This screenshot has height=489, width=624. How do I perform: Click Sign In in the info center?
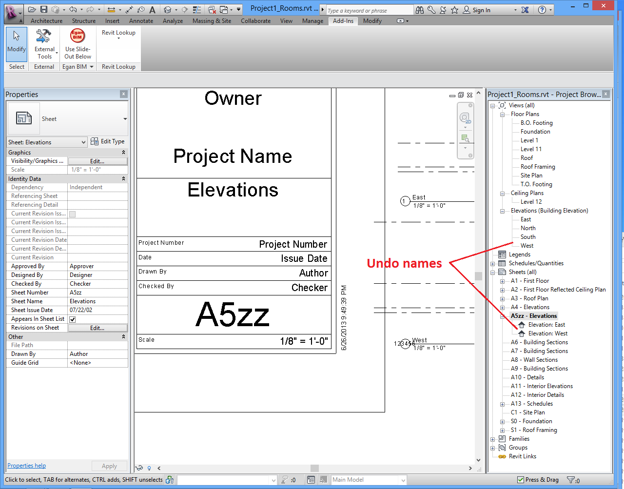(482, 10)
